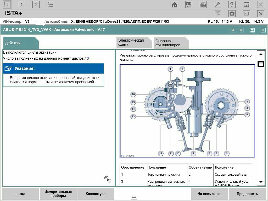The height and width of the screenshot is (201, 268).
Task: Click the Указание hint note icon
Action: 9,69
